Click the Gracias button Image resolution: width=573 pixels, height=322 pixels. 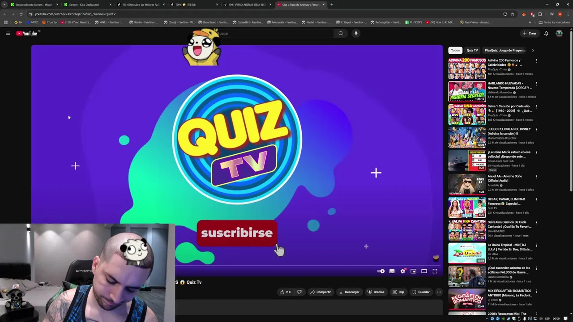[376, 292]
